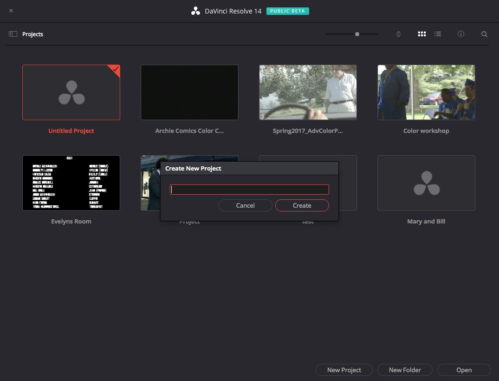Click the Create New Project title
This screenshot has height=381, width=499.
point(193,169)
